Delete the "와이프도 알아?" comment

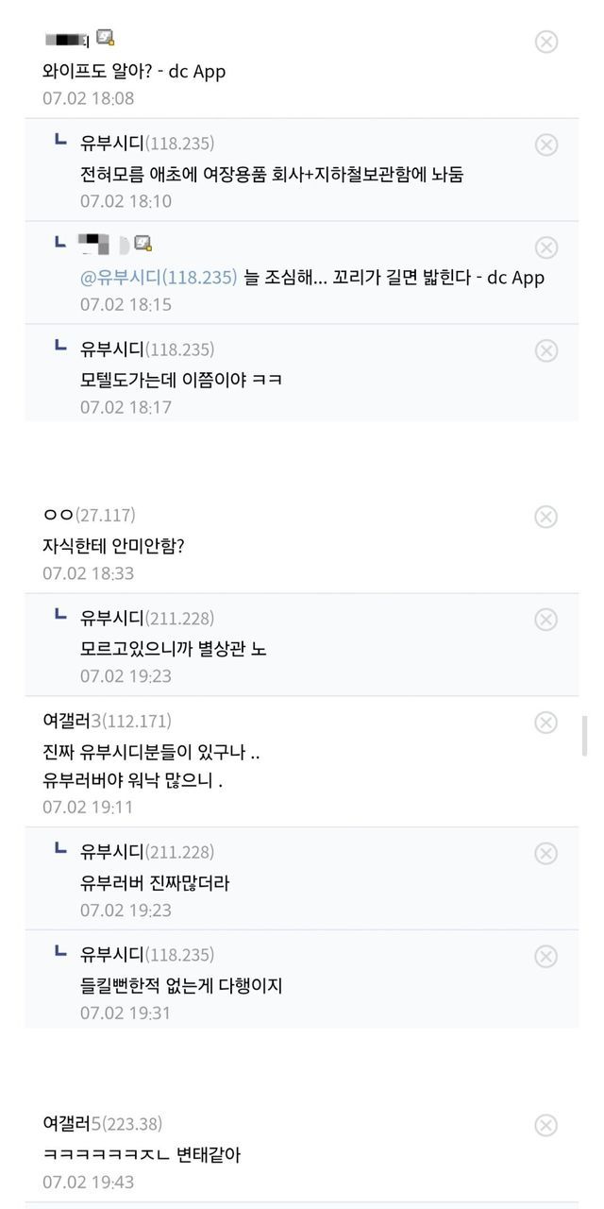(x=546, y=42)
